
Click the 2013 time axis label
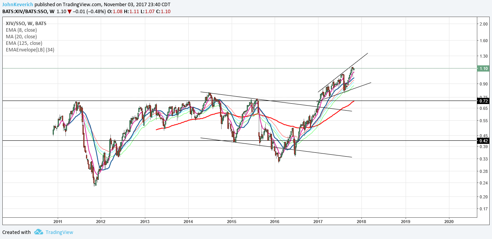(x=145, y=222)
